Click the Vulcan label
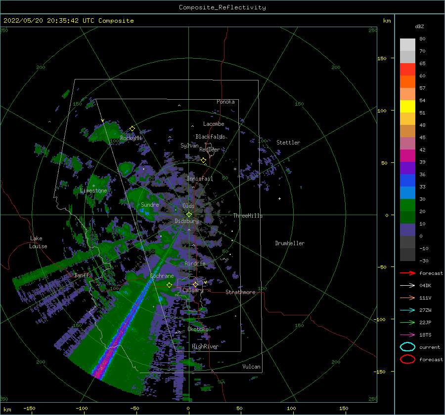The width and height of the screenshot is (445, 415). click(x=251, y=367)
